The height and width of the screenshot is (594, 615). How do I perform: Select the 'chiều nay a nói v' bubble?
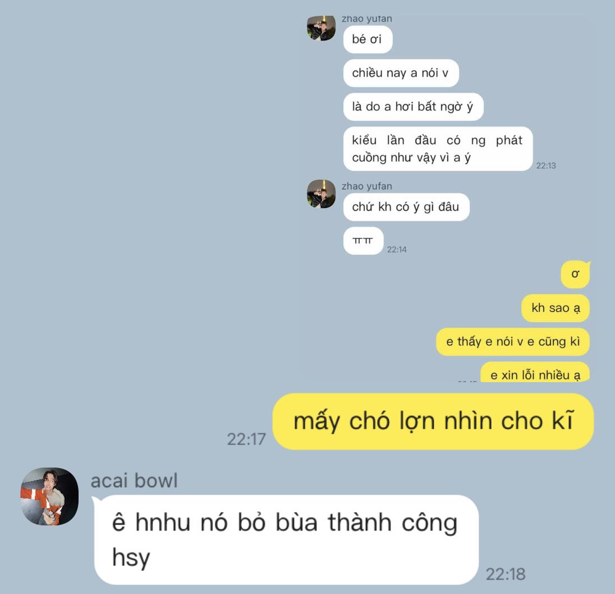(x=401, y=73)
